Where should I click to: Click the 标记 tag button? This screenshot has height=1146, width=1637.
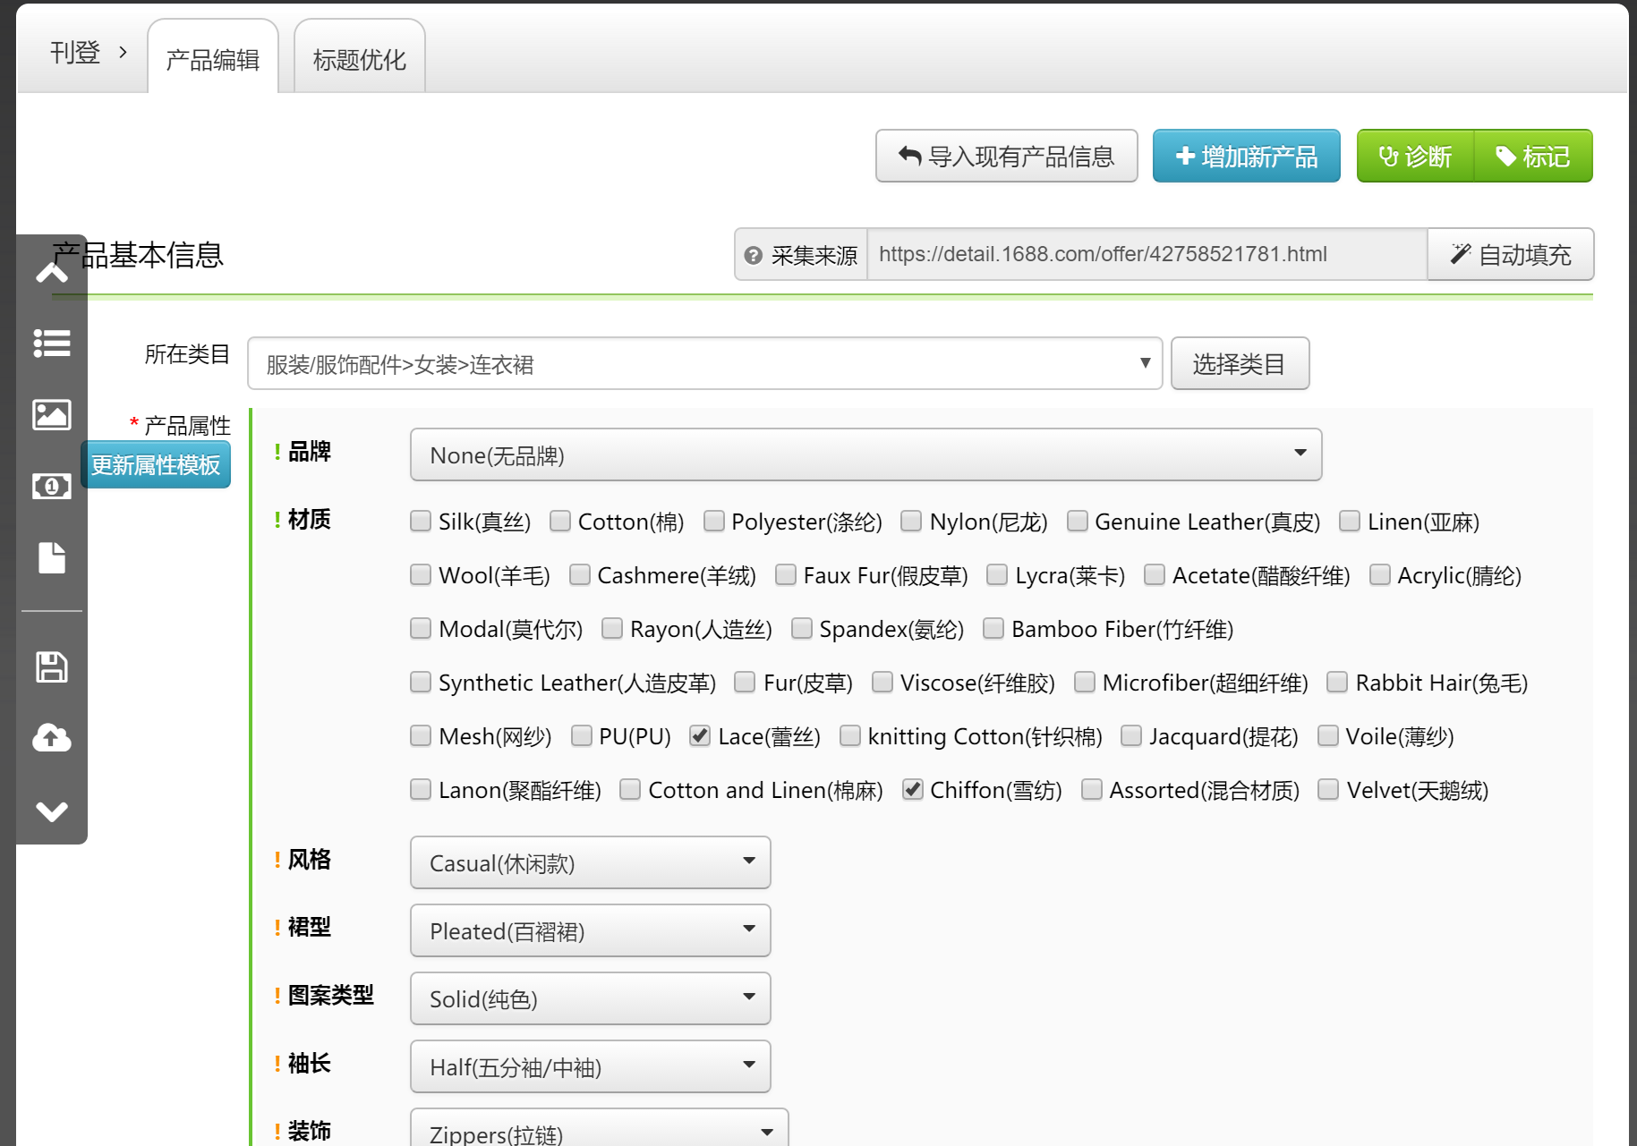tap(1533, 156)
